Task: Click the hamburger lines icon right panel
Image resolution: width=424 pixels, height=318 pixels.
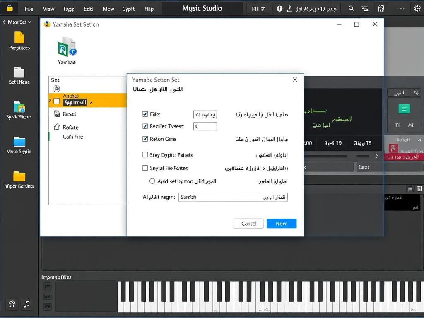Action: pyautogui.click(x=410, y=189)
